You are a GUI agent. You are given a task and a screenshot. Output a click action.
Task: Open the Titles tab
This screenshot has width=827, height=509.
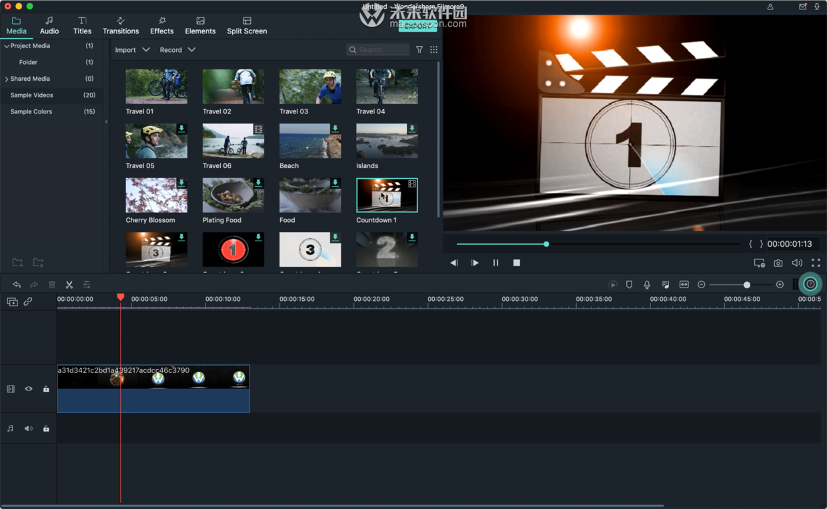pyautogui.click(x=82, y=26)
